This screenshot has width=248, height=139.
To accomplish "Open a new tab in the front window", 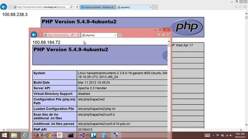I will point(120,35).
